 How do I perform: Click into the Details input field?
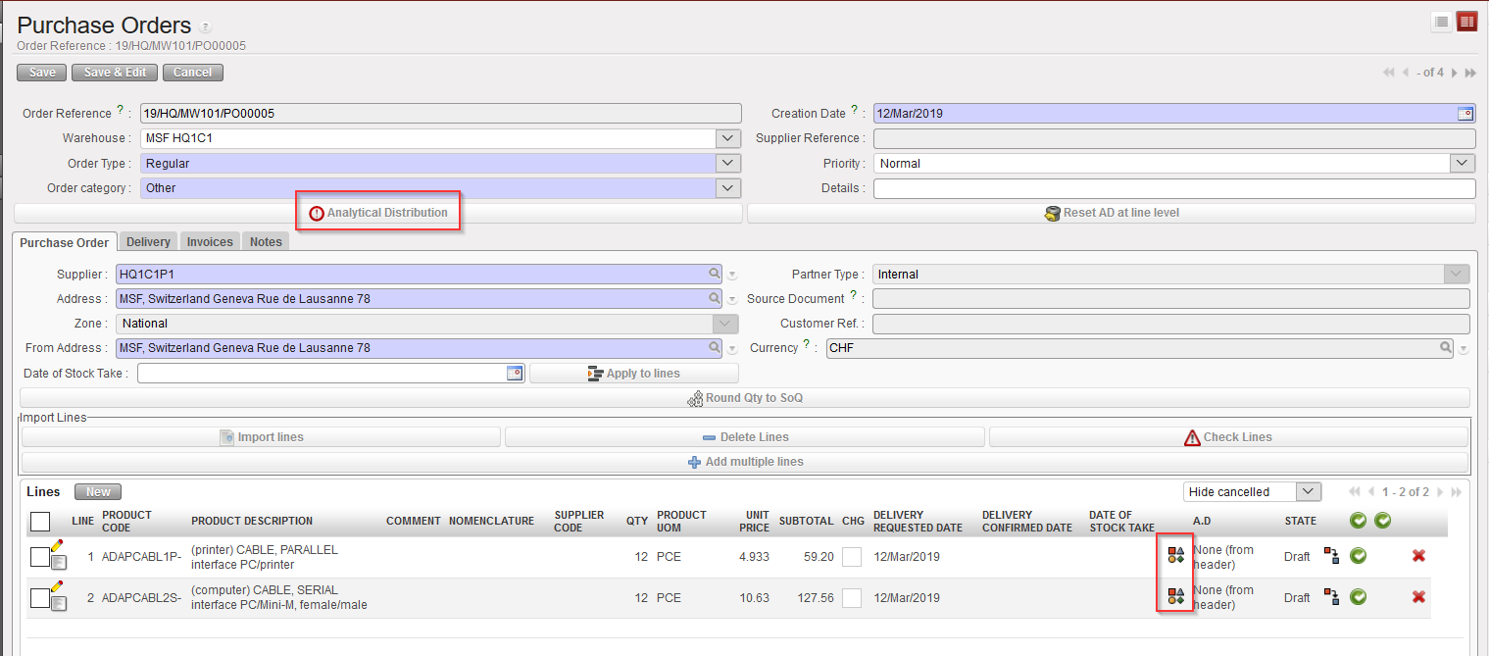click(x=1173, y=188)
